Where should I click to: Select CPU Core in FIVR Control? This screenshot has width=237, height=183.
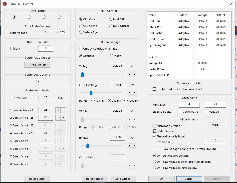click(87, 19)
